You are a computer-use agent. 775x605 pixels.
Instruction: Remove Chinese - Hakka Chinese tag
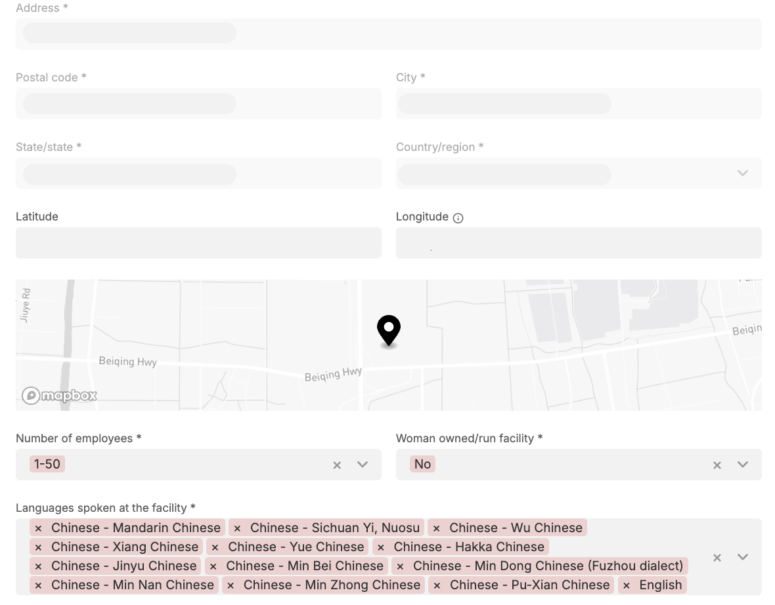click(x=381, y=547)
